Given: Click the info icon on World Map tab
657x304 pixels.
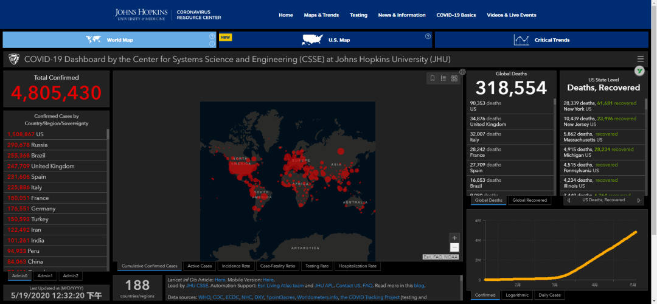Looking at the screenshot, I should (212, 44).
